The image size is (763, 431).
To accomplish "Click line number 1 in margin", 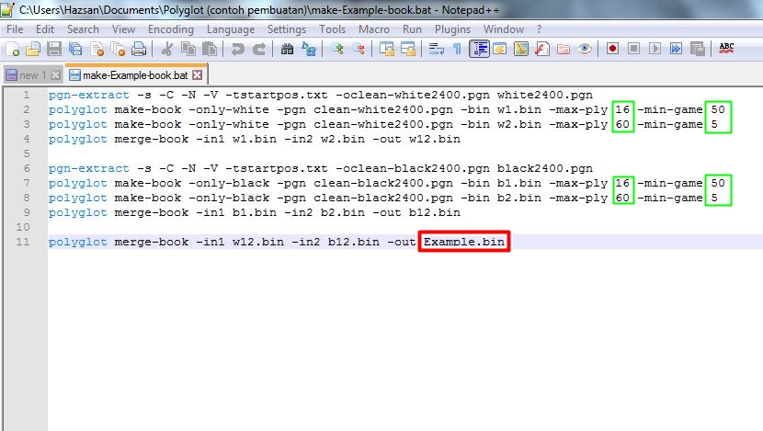I will (x=27, y=95).
